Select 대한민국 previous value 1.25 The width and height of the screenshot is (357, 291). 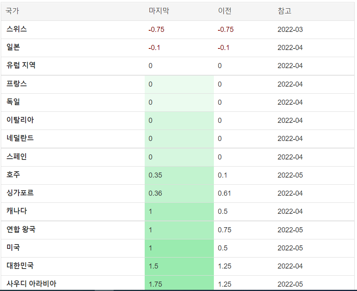tap(225, 266)
